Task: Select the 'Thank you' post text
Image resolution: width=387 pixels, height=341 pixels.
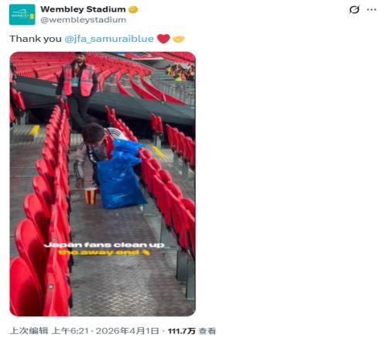Action: (36, 39)
